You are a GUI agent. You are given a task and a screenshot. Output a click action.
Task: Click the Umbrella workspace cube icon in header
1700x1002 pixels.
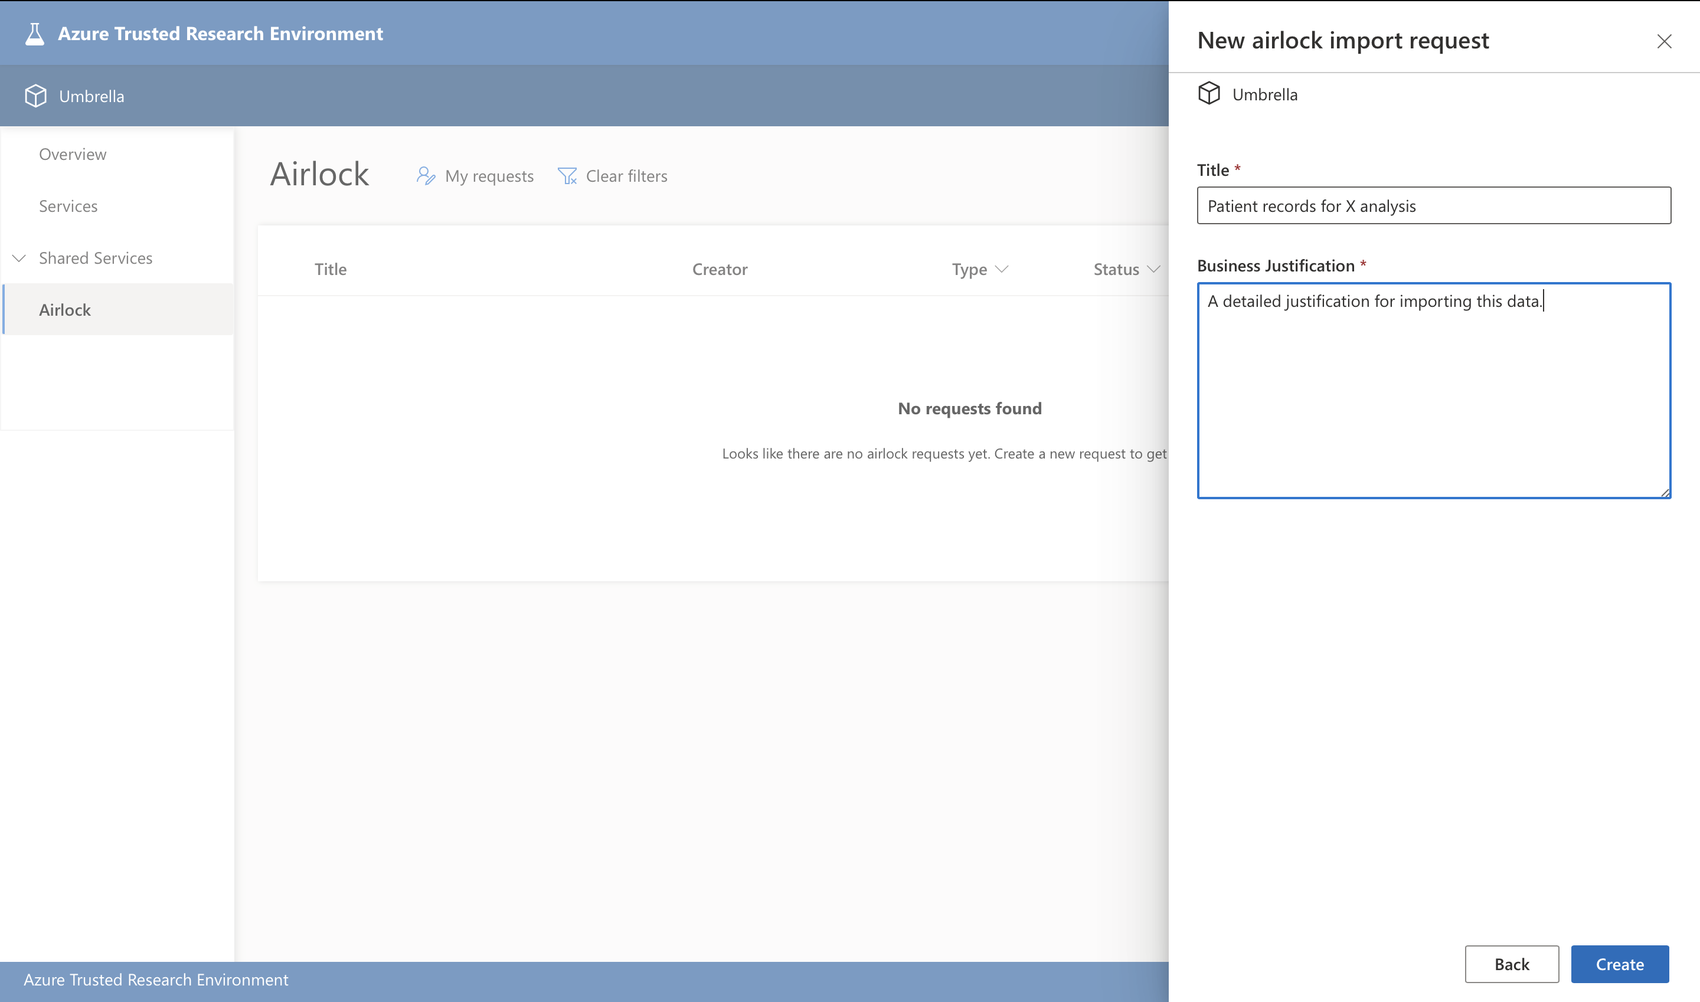(36, 96)
